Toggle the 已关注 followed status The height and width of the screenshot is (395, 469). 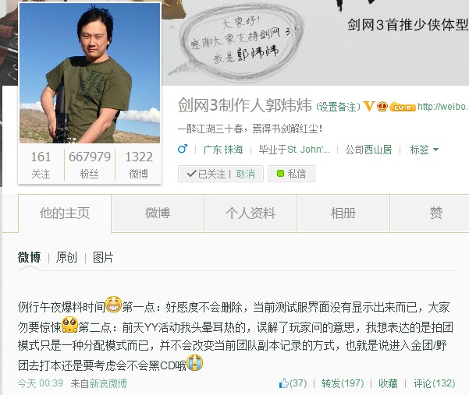click(x=206, y=174)
